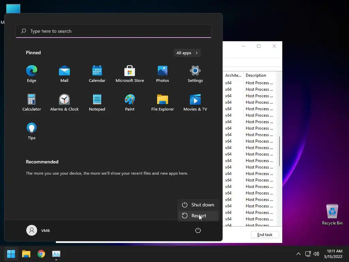Minimize the Task Manager window

(x=243, y=46)
